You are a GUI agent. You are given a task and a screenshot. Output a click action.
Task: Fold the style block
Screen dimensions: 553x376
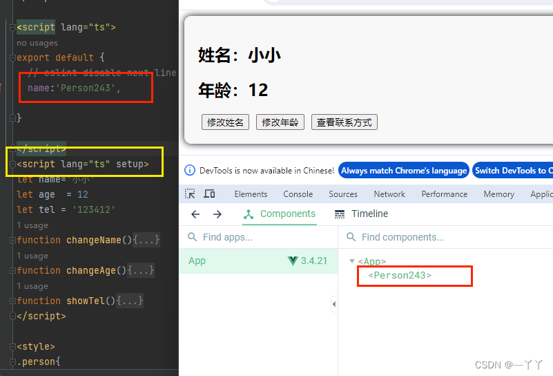tap(12, 347)
